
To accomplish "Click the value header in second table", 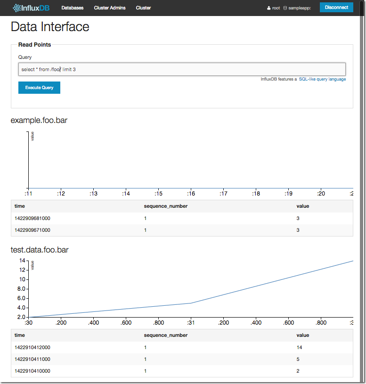I will [x=302, y=335].
